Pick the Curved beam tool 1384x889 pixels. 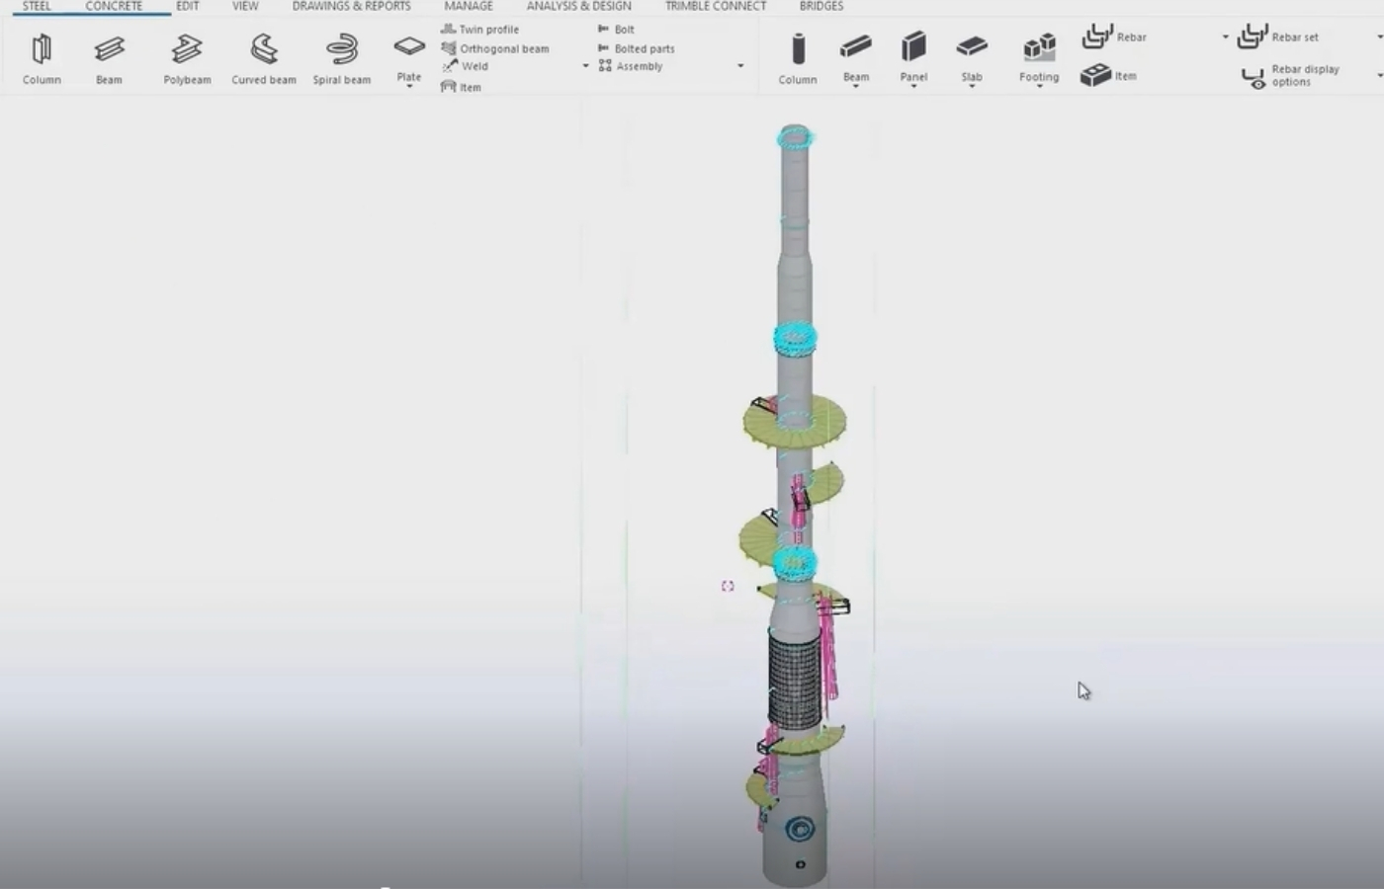tap(264, 59)
